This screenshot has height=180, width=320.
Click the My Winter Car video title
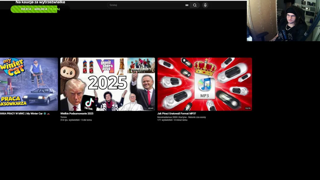tap(25, 113)
